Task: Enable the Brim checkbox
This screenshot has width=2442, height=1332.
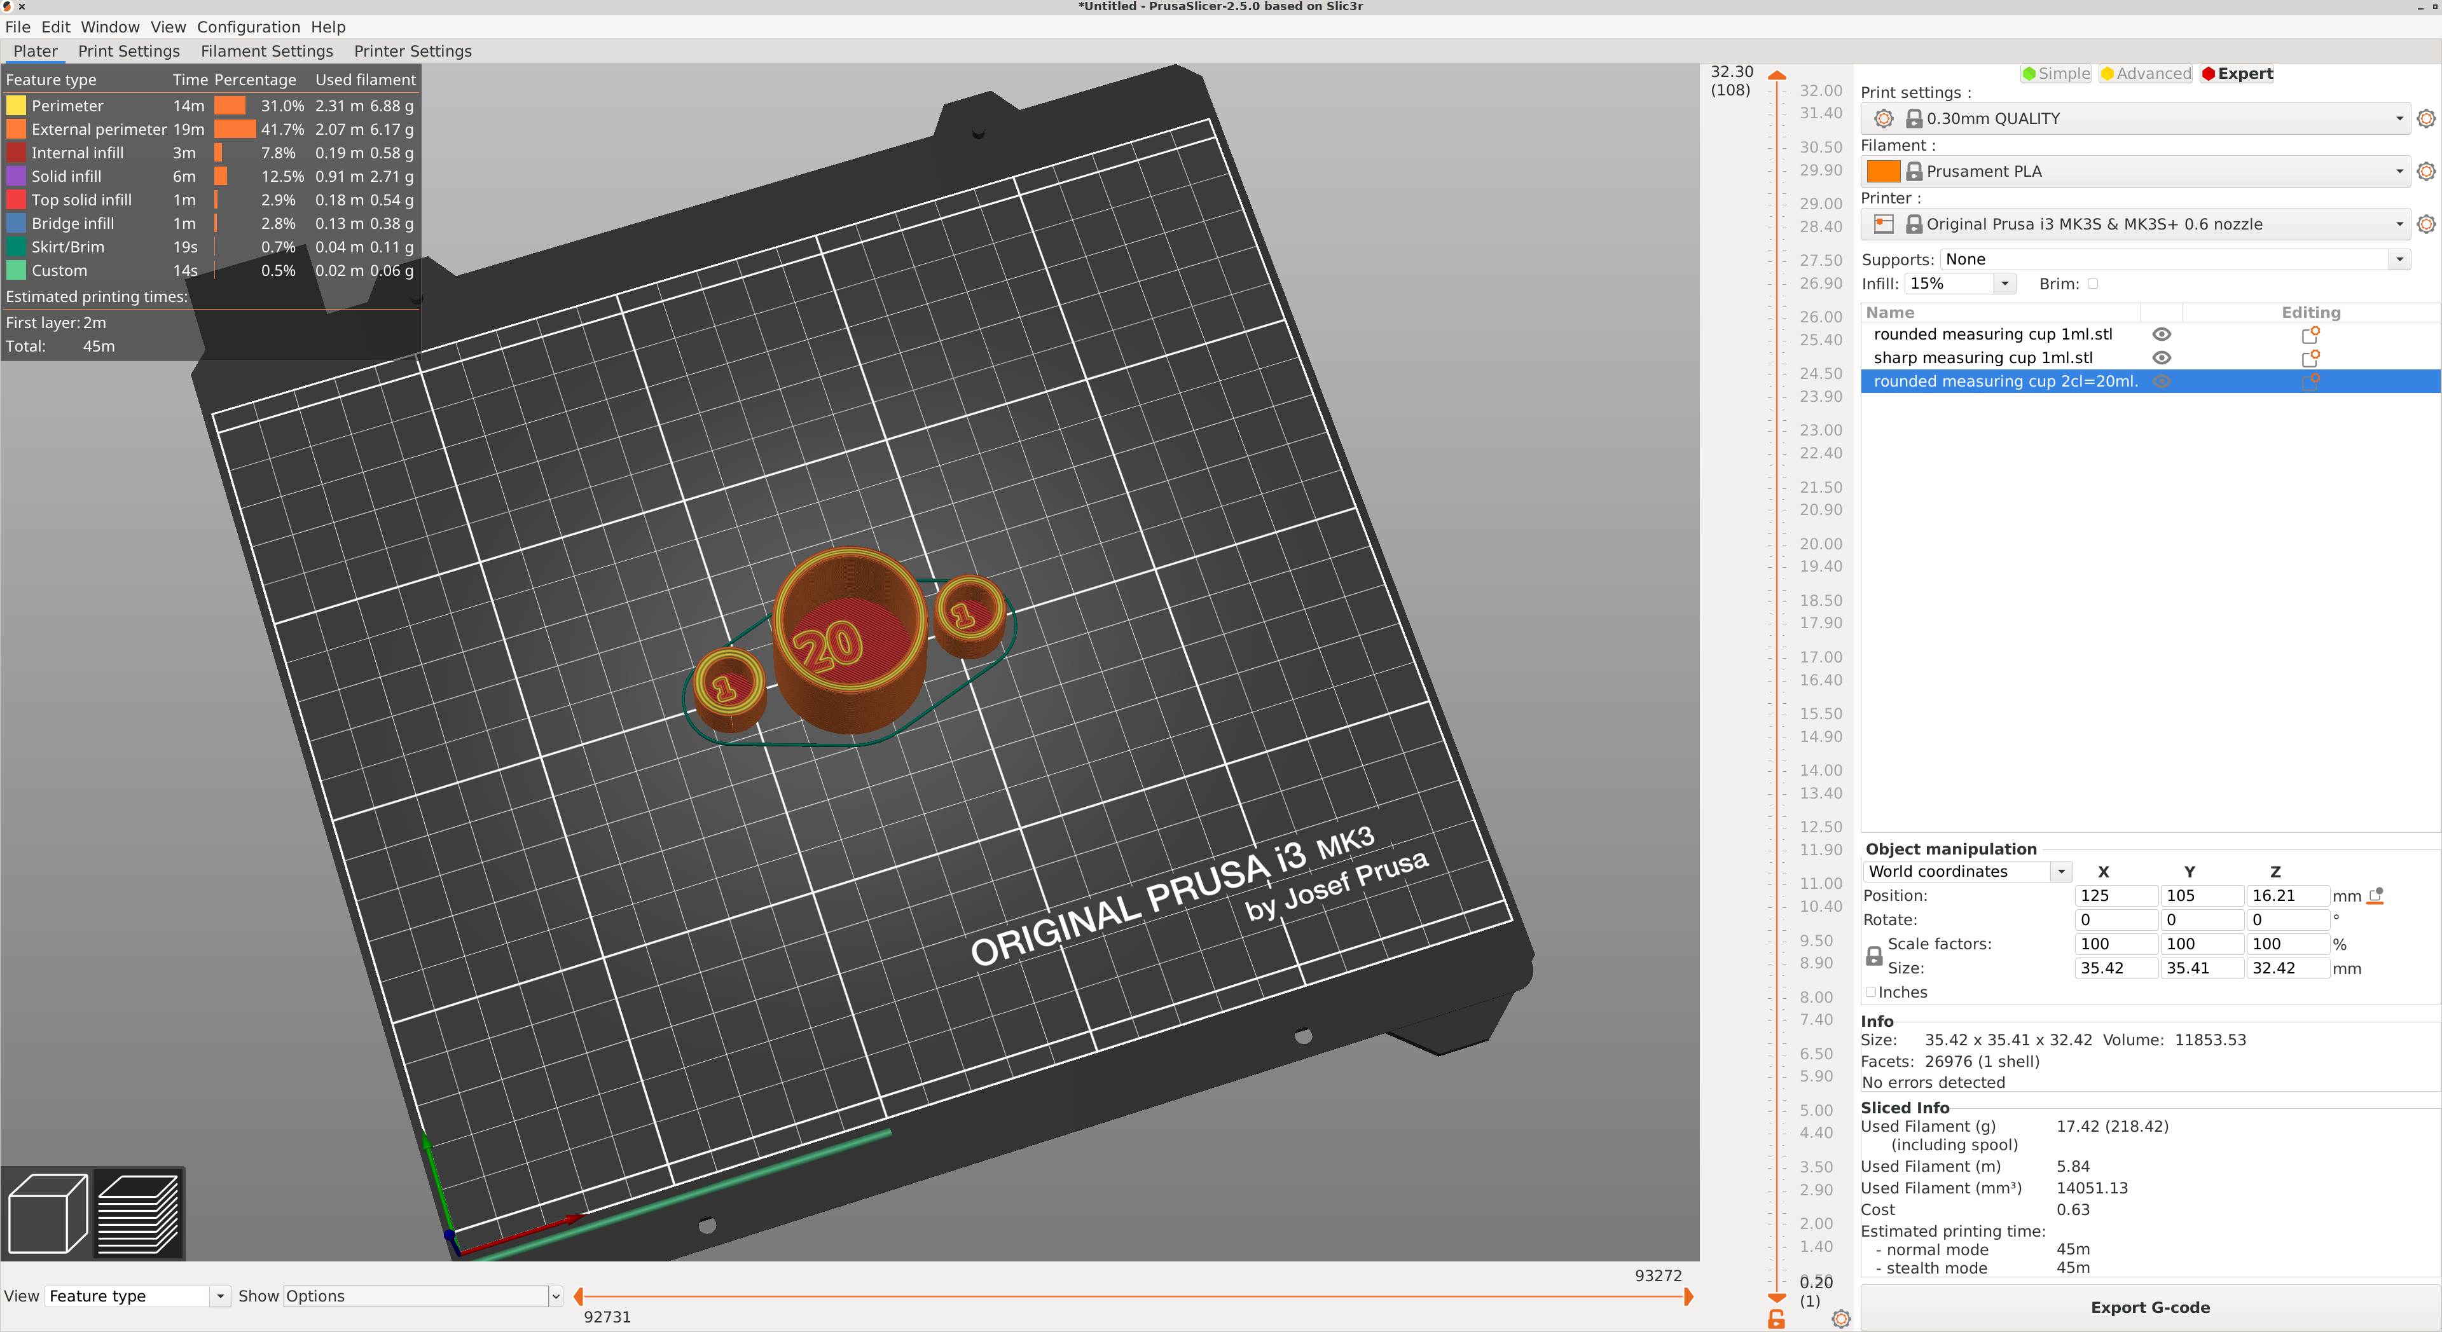Action: pyautogui.click(x=2093, y=284)
